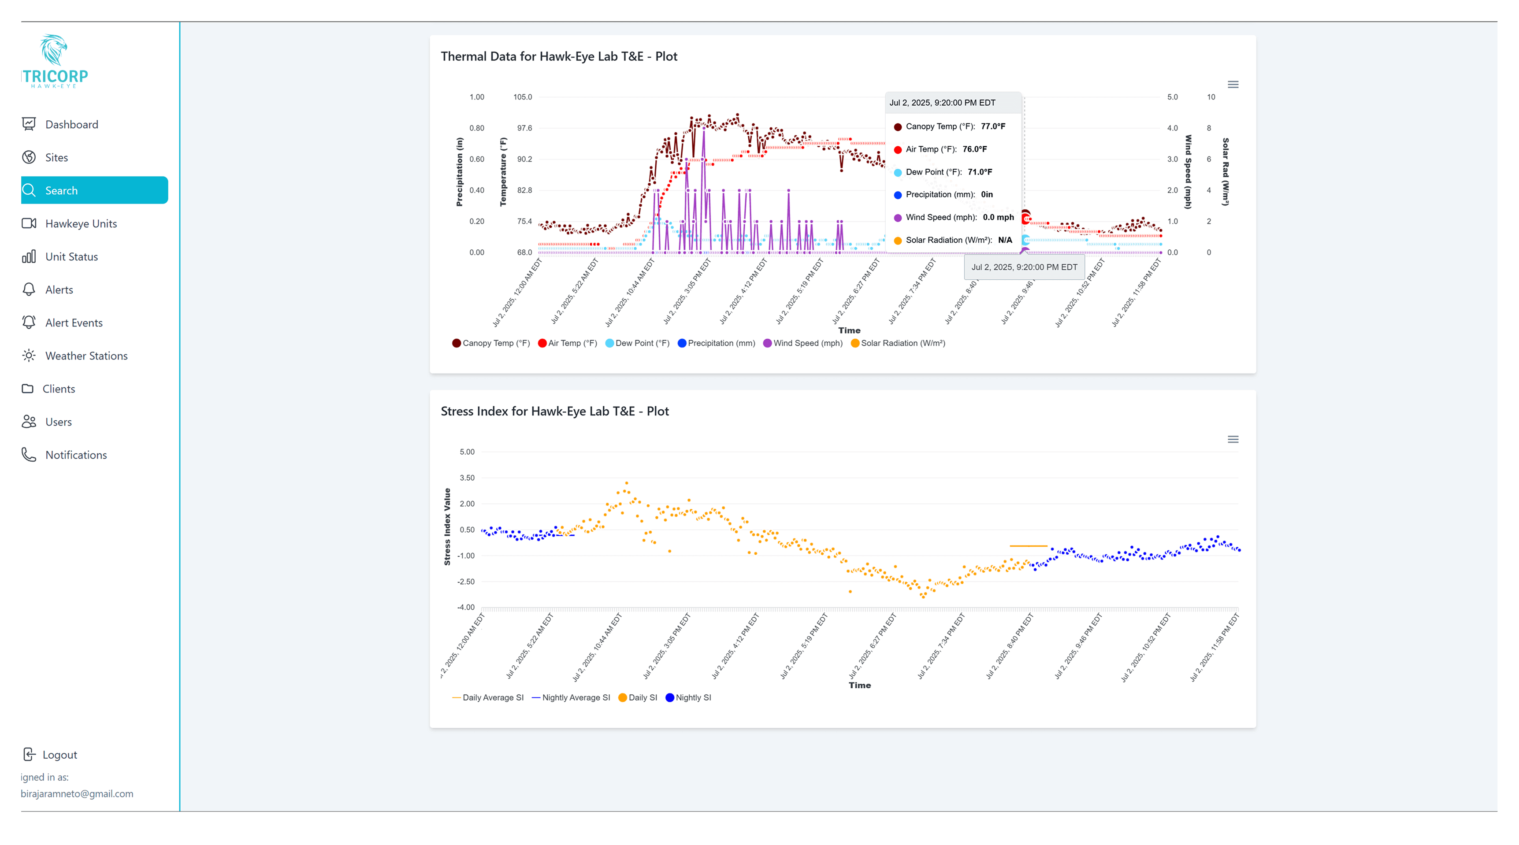The width and height of the screenshot is (1519, 845).
Task: Open the Stress Index chart hamburger menu
Action: [1233, 439]
